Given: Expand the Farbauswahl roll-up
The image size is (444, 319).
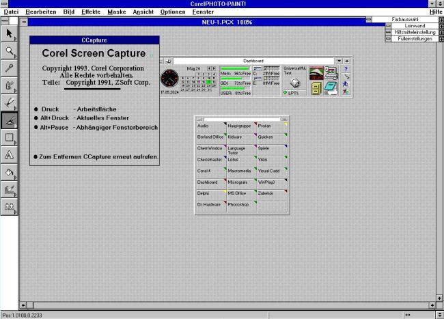Looking at the screenshot, I should click(x=441, y=20).
